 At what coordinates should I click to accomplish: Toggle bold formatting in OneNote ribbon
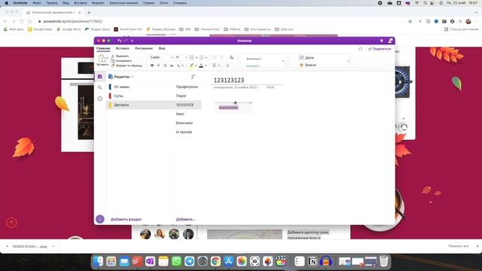[152, 65]
